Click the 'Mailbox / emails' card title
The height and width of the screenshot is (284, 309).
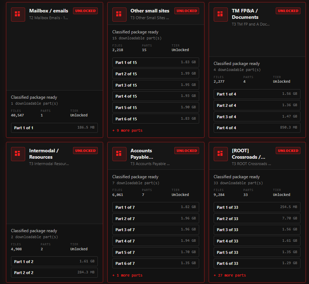(x=49, y=11)
